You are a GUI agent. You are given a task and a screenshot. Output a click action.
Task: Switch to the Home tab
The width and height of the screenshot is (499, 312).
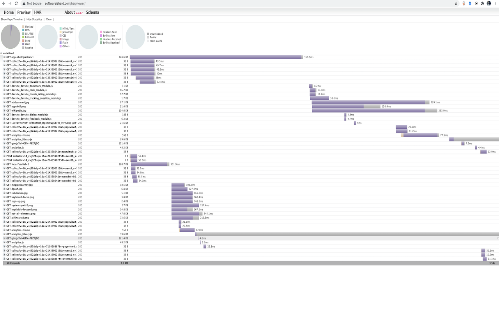coord(9,12)
